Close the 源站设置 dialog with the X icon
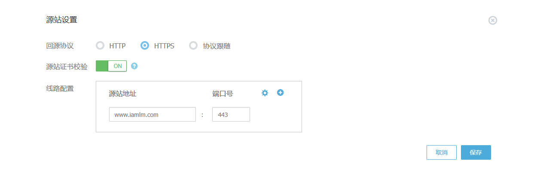 [493, 20]
